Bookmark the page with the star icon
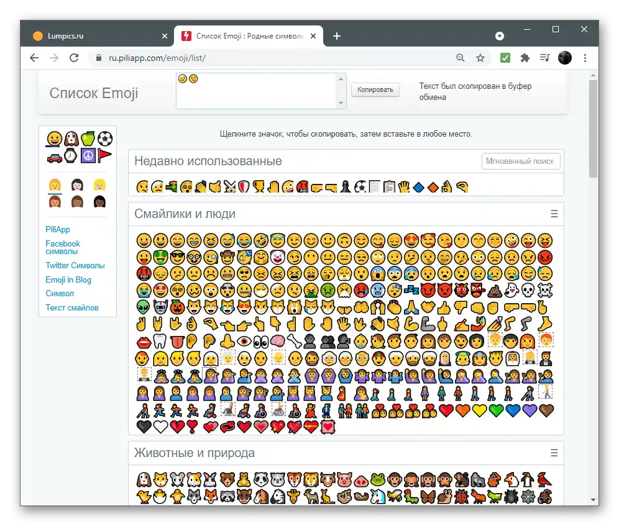 pos(480,58)
